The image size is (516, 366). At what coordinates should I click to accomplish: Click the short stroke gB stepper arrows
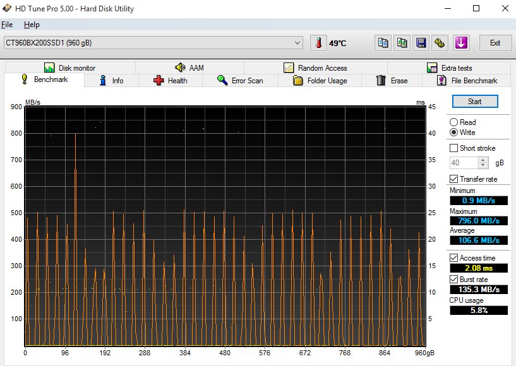tap(483, 163)
